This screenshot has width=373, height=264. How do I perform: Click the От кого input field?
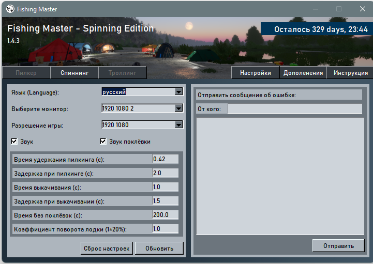pos(295,109)
